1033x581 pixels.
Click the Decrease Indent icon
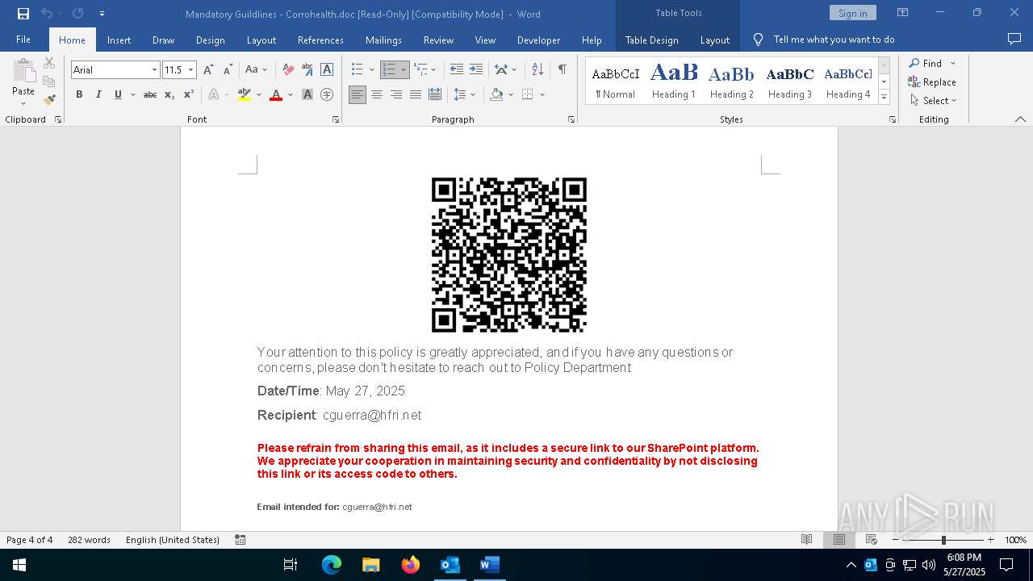coord(457,70)
